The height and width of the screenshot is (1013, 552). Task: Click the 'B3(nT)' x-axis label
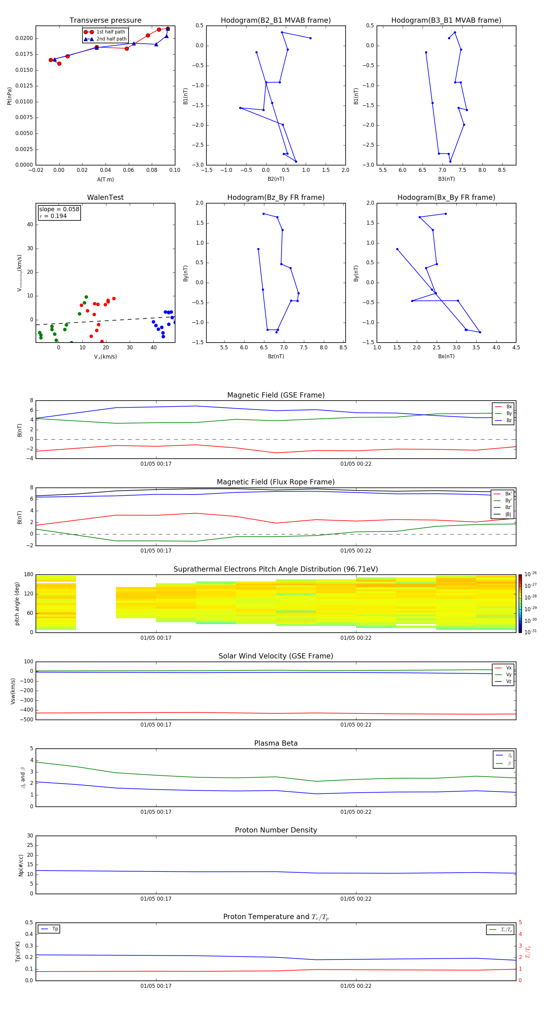(x=446, y=179)
